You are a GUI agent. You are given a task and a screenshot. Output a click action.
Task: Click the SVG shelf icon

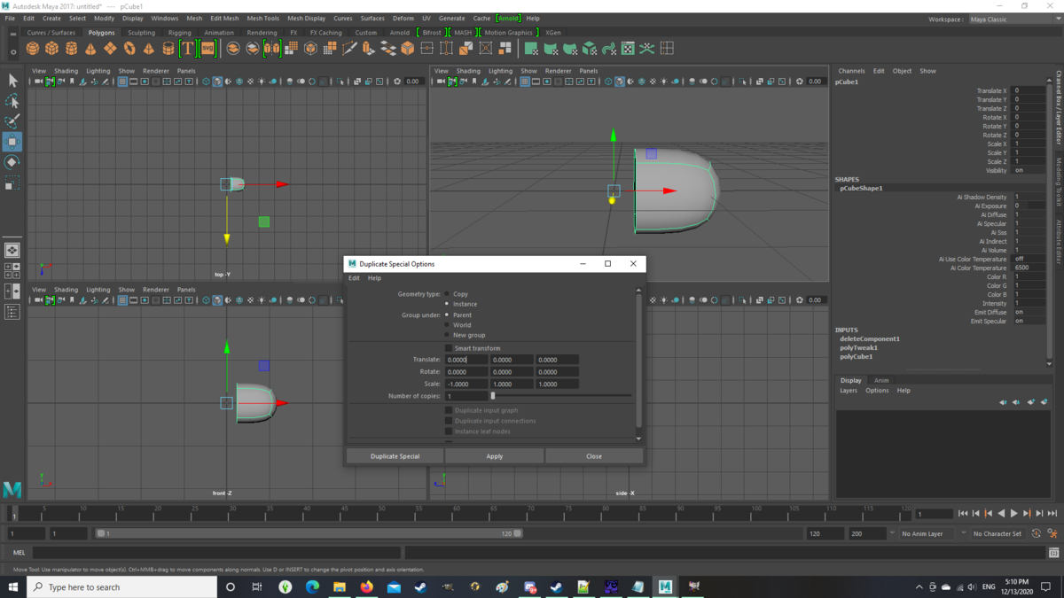click(207, 49)
